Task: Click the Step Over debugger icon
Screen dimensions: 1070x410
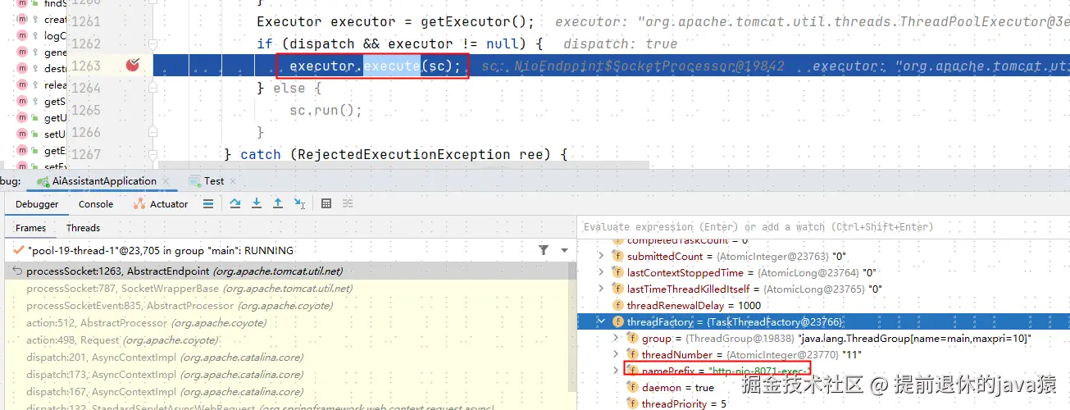Action: click(235, 203)
